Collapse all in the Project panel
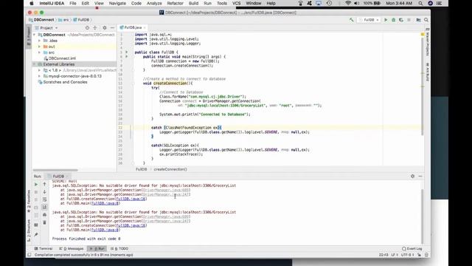The width and height of the screenshot is (472, 266). click(x=95, y=28)
